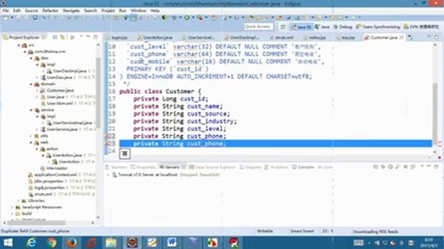444x249 pixels.
Task: Select jdbc.properties in tree
Action: tap(49, 181)
